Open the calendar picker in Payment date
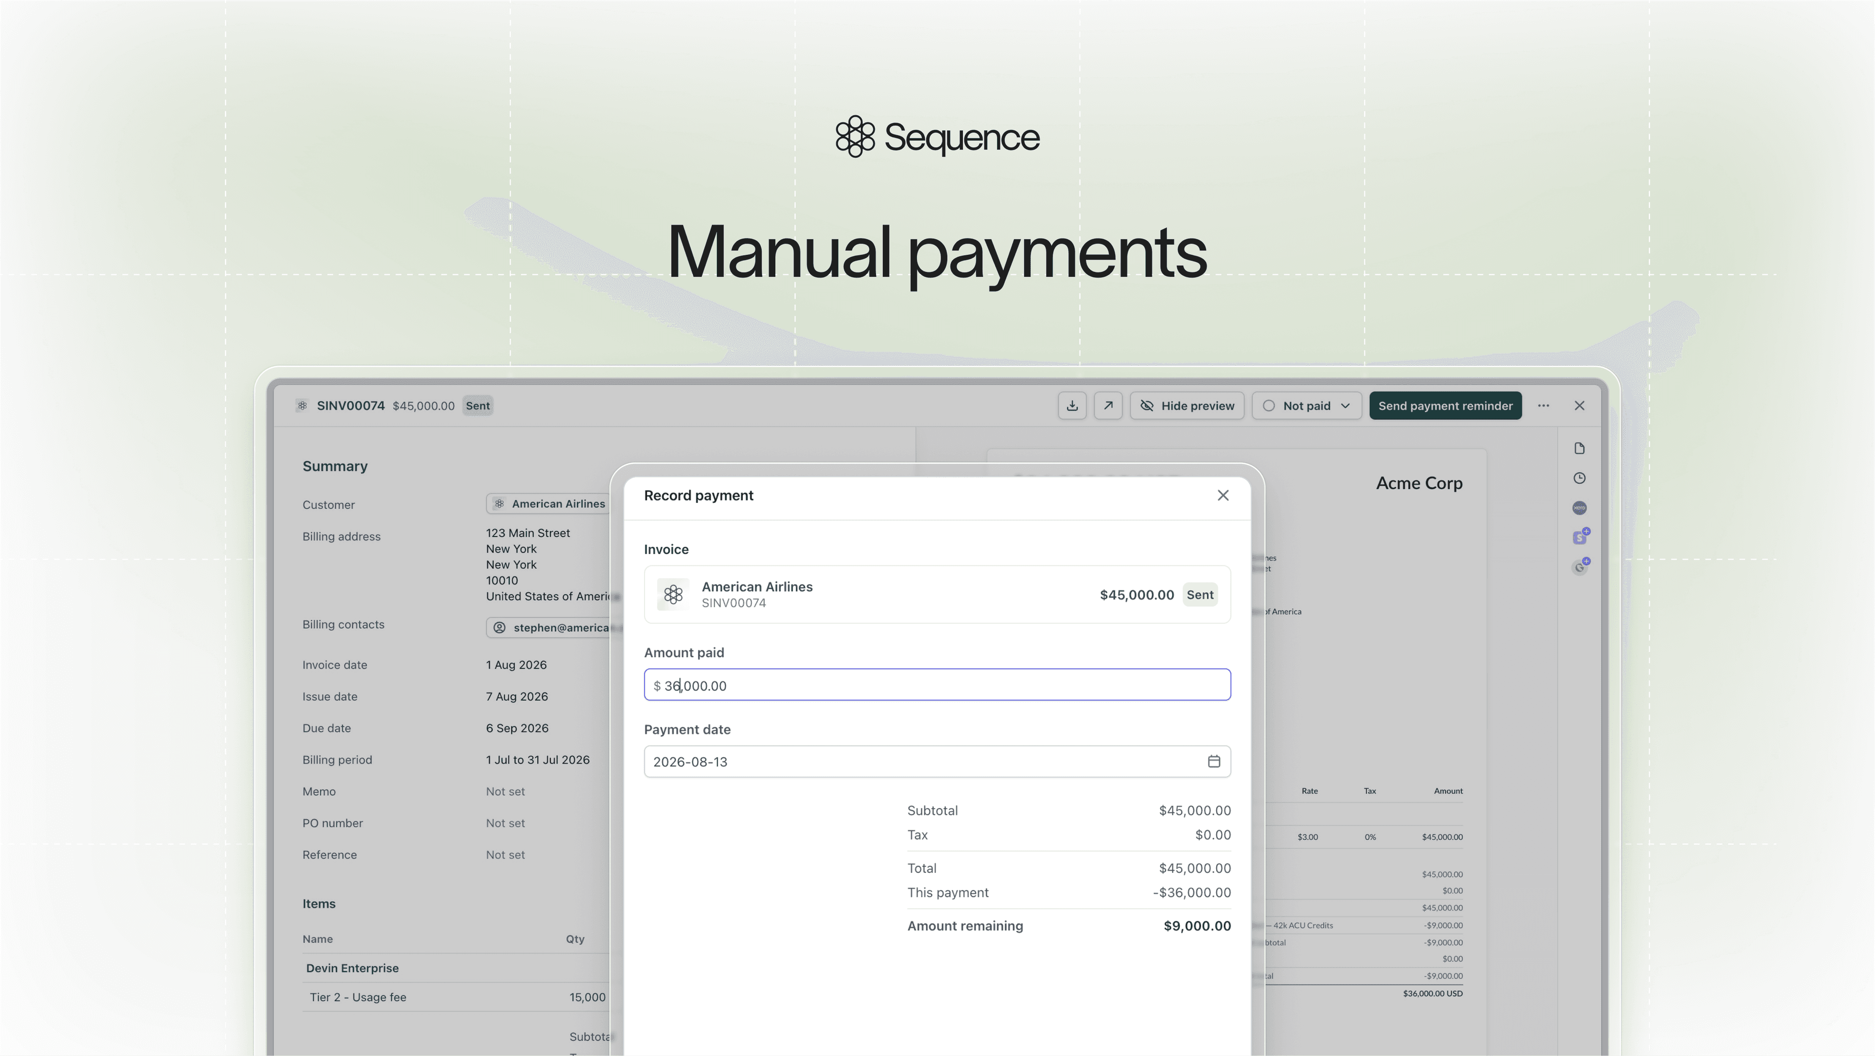This screenshot has height=1056, width=1875. [x=1213, y=761]
